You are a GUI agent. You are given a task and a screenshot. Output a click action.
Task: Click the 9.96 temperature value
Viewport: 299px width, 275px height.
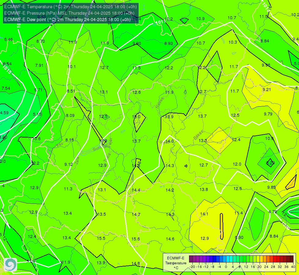coord(266,65)
